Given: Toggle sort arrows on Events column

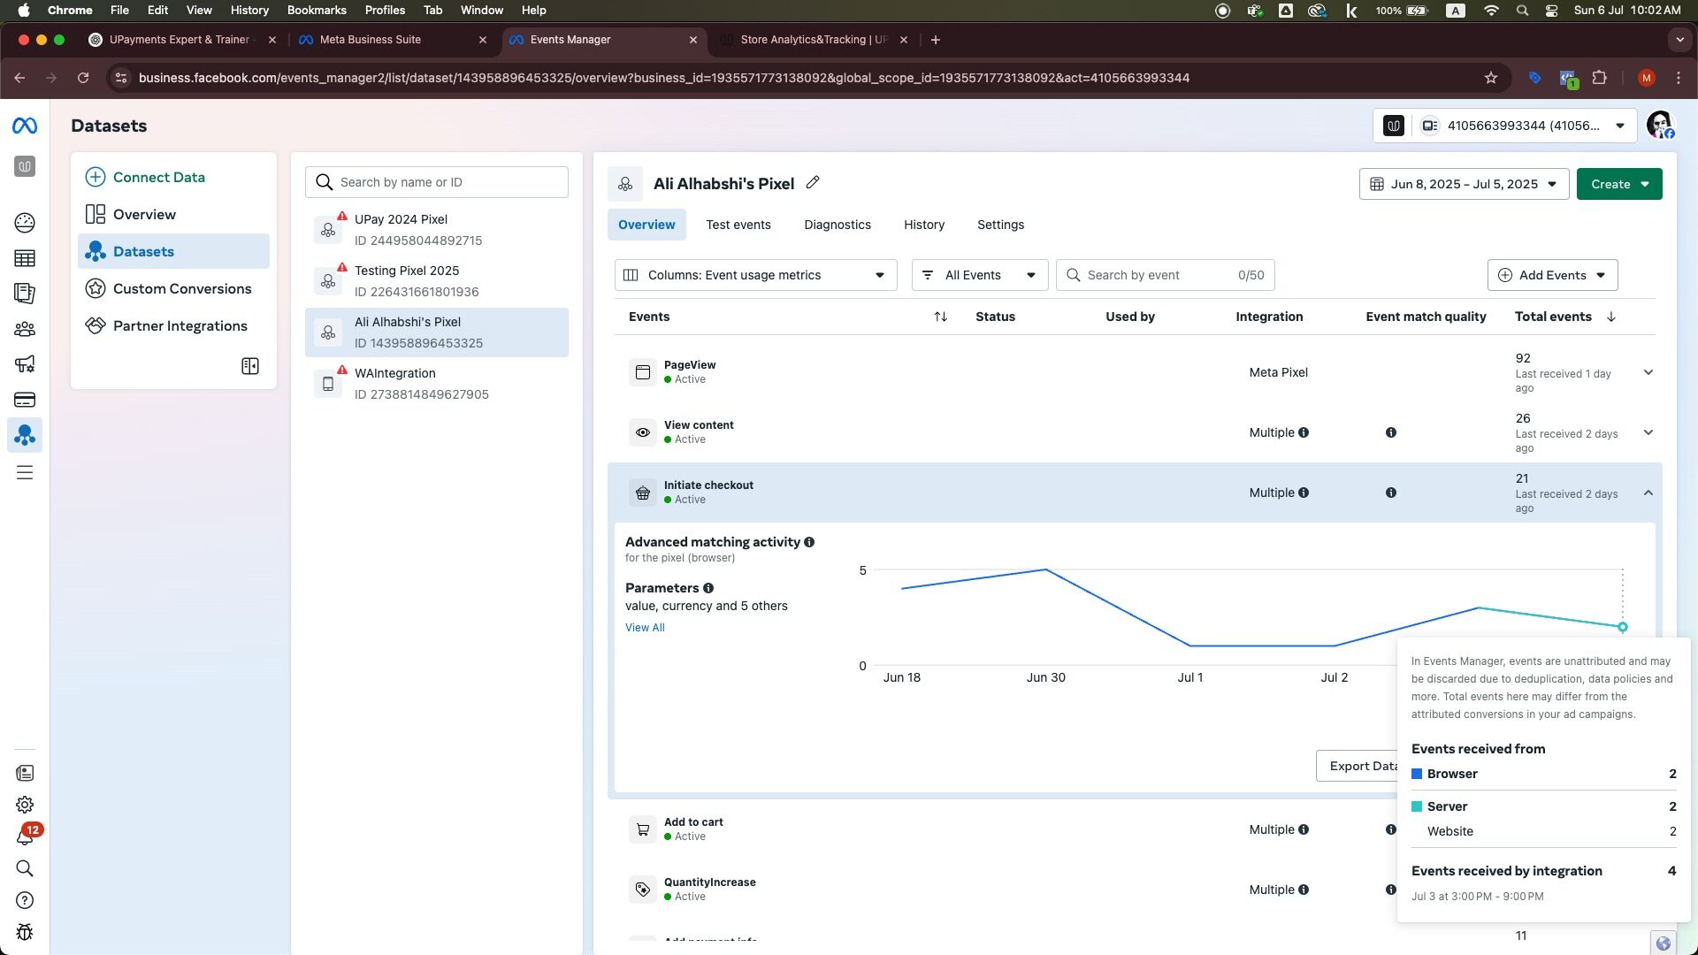Looking at the screenshot, I should pyautogui.click(x=940, y=317).
